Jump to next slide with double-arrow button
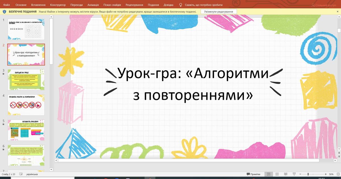The image size is (341, 179). tap(339, 157)
